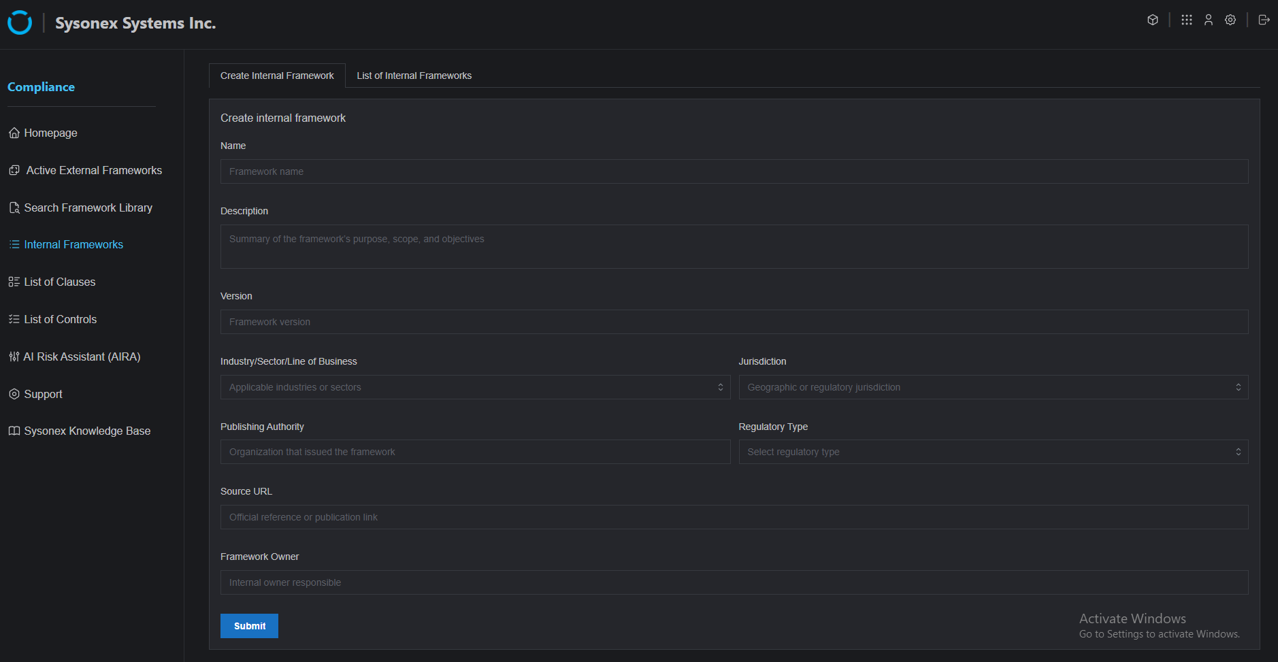Open the settings gear icon
This screenshot has width=1278, height=662.
(x=1230, y=20)
